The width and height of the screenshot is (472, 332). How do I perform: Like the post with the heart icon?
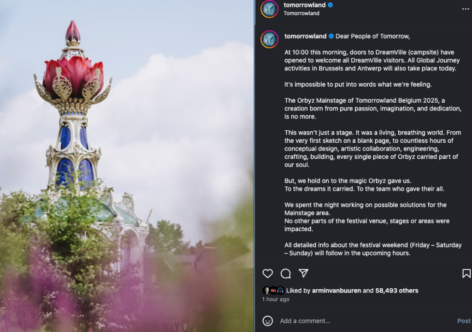tap(268, 274)
